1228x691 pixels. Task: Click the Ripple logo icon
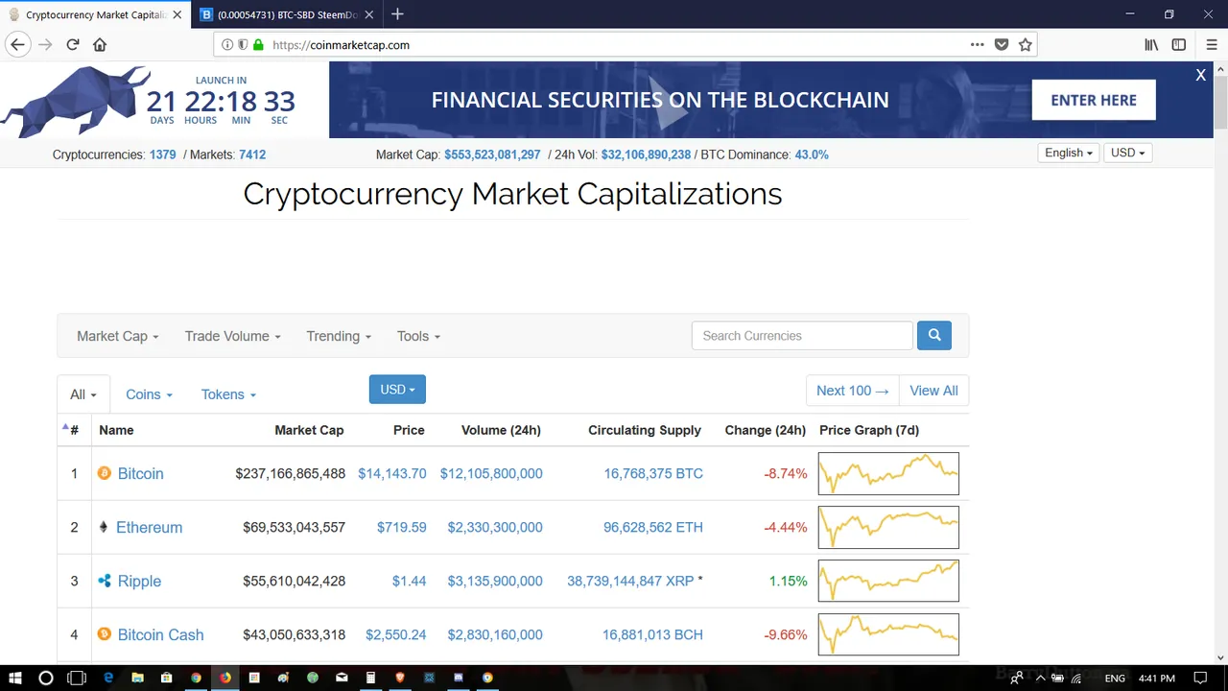tap(105, 581)
